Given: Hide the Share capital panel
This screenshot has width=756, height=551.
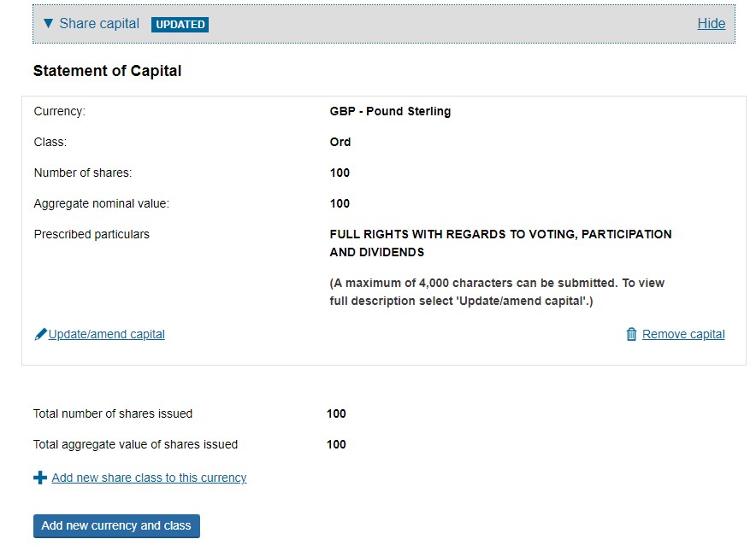Looking at the screenshot, I should coord(712,24).
